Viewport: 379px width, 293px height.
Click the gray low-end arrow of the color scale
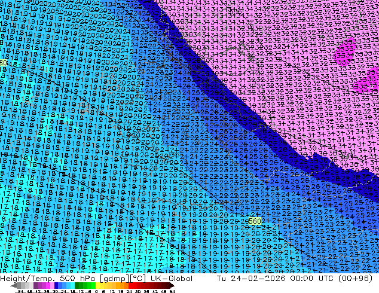(x=14, y=286)
